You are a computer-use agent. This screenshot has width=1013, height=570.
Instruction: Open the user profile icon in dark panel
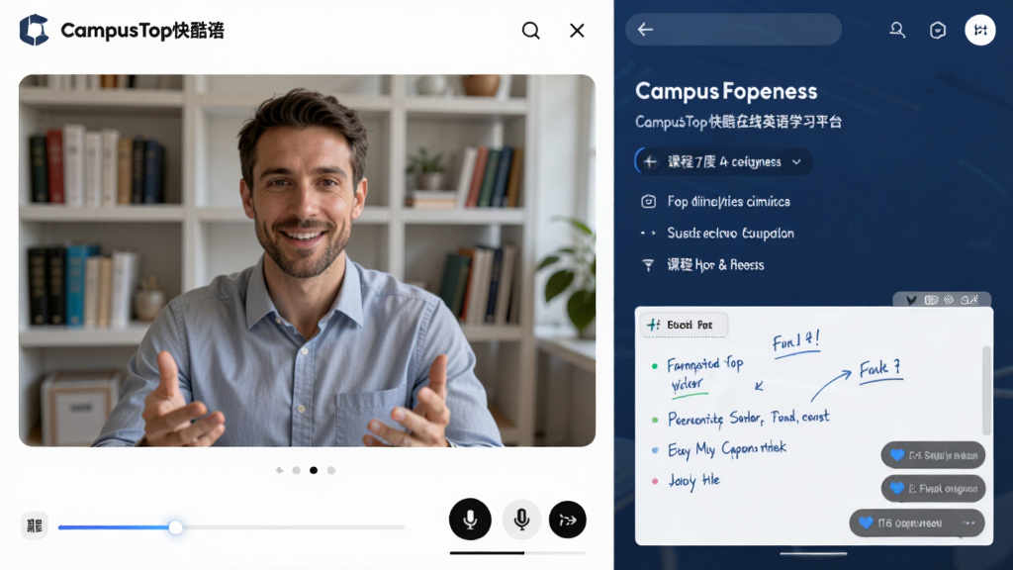pyautogui.click(x=896, y=30)
